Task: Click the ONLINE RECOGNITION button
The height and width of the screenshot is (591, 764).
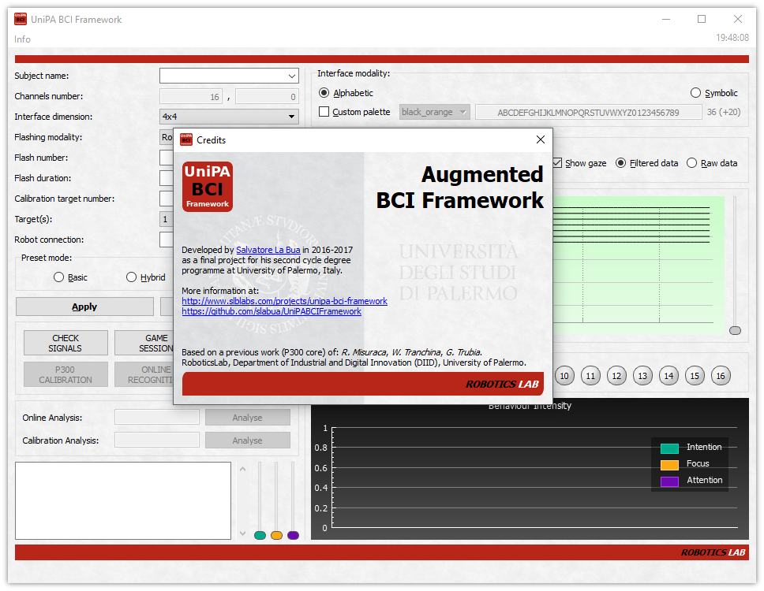Action: (144, 374)
